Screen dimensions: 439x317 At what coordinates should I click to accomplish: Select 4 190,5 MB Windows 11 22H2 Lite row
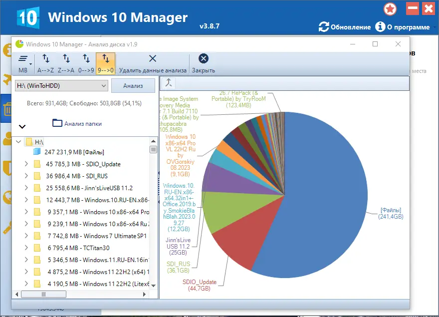pos(98,284)
